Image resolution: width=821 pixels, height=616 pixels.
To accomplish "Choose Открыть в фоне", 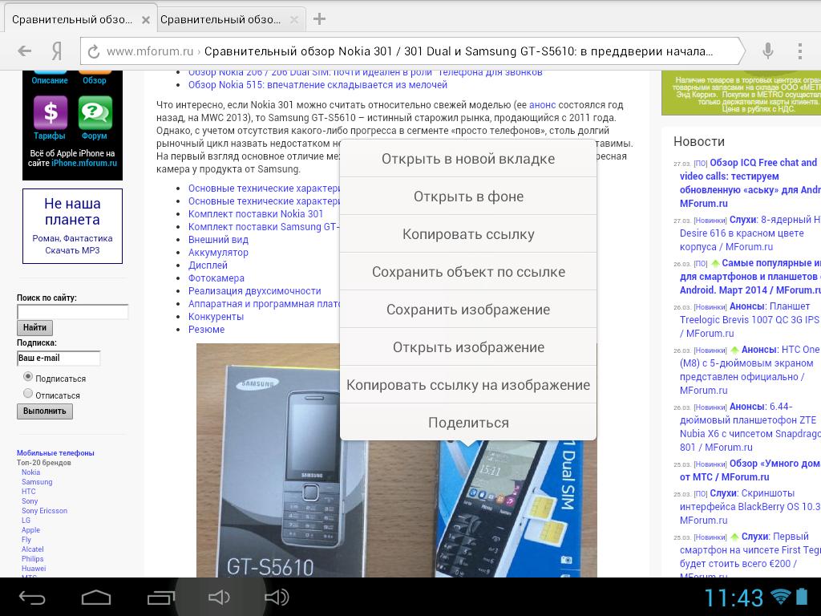I will pyautogui.click(x=468, y=197).
